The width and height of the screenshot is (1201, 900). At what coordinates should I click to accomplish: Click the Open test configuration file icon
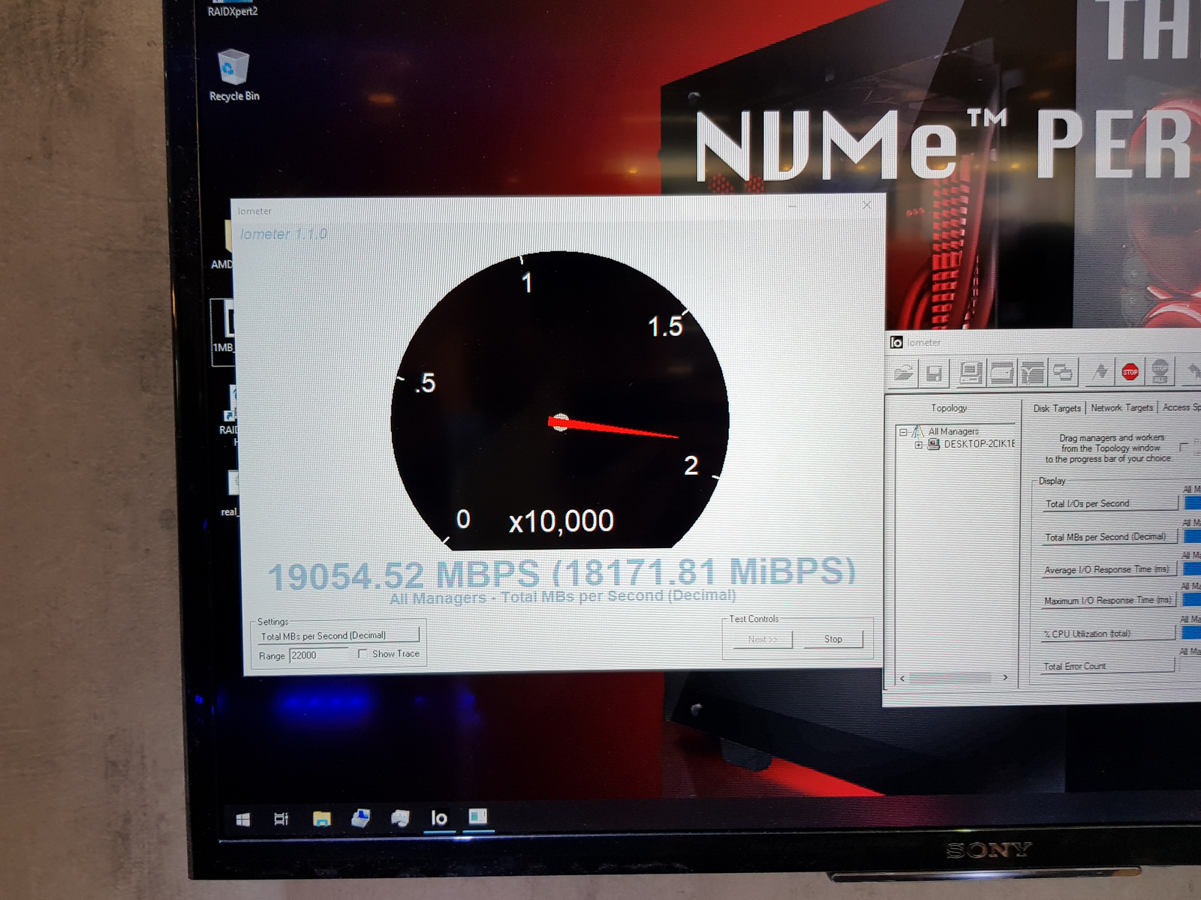coord(904,372)
